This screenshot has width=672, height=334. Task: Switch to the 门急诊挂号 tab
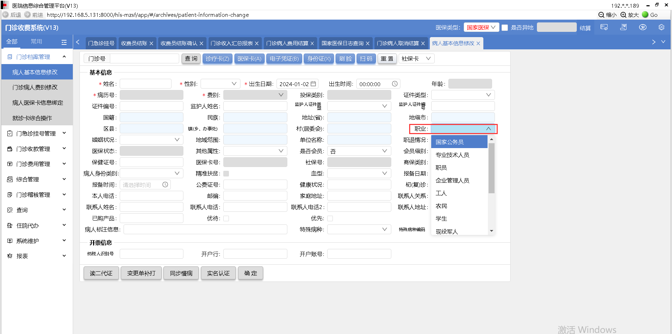[x=101, y=43]
